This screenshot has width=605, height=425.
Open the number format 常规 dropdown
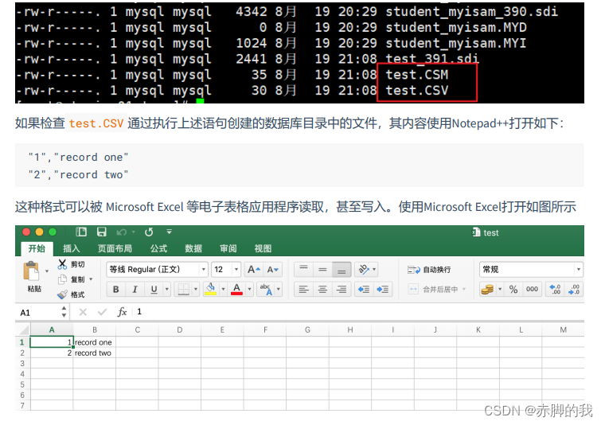coord(578,269)
